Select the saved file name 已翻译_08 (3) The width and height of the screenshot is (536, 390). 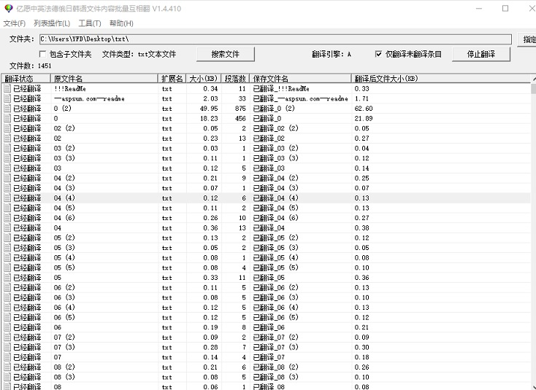275,377
